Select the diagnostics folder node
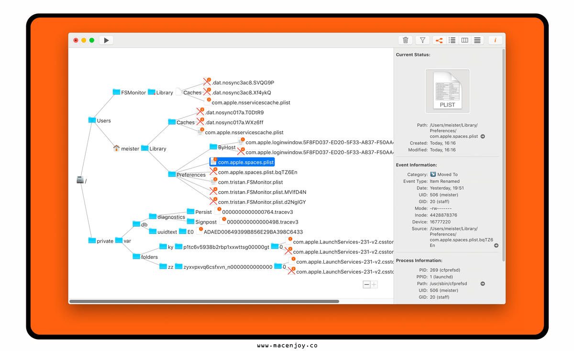 [167, 217]
